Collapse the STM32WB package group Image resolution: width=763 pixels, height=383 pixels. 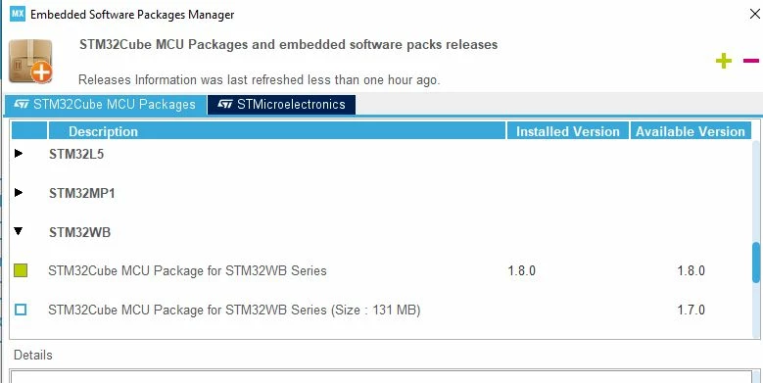(x=19, y=231)
